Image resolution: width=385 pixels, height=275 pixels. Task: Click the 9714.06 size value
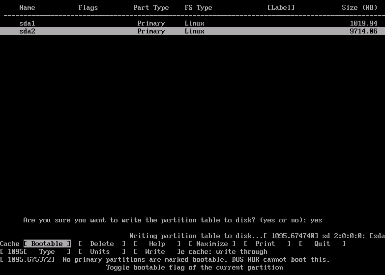[363, 31]
